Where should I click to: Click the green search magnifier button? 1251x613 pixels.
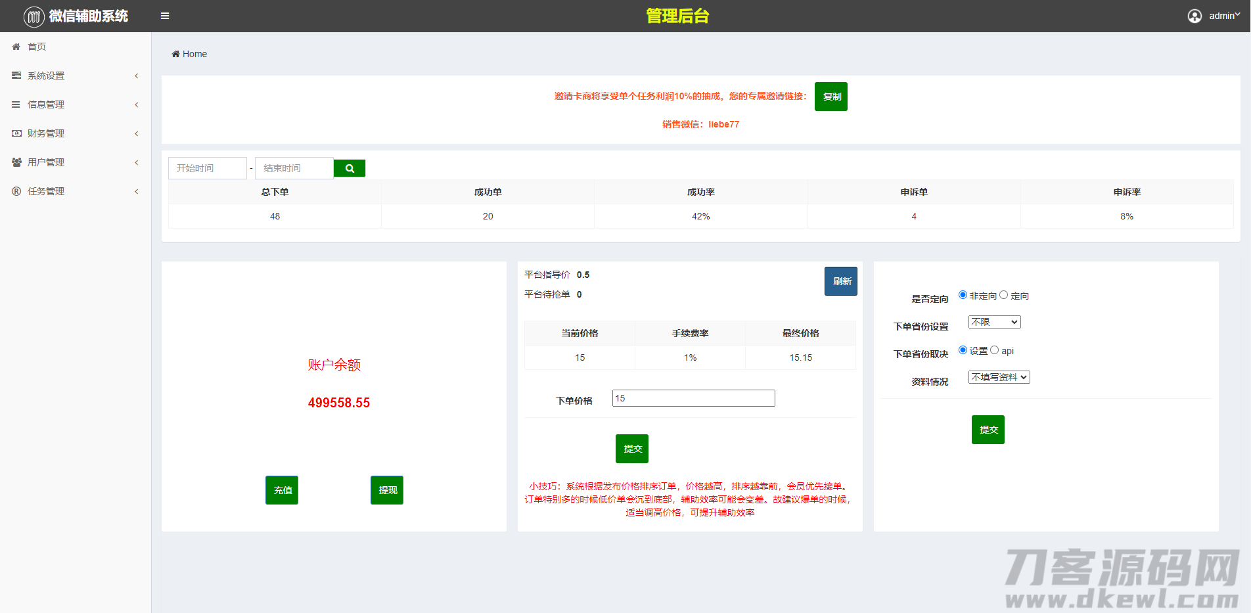pos(350,168)
